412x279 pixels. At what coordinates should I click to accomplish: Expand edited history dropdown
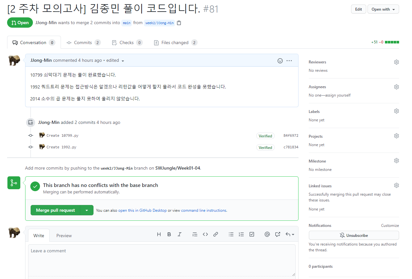click(x=115, y=60)
